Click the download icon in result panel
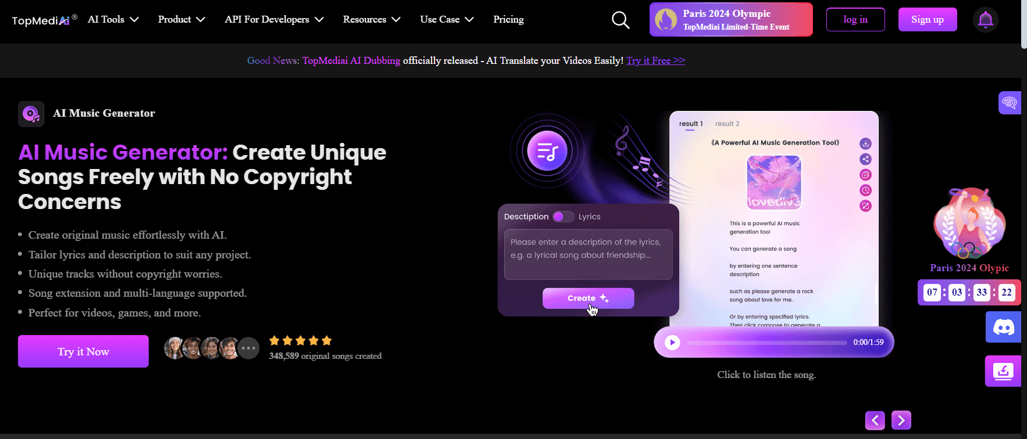Image resolution: width=1027 pixels, height=439 pixels. (865, 143)
